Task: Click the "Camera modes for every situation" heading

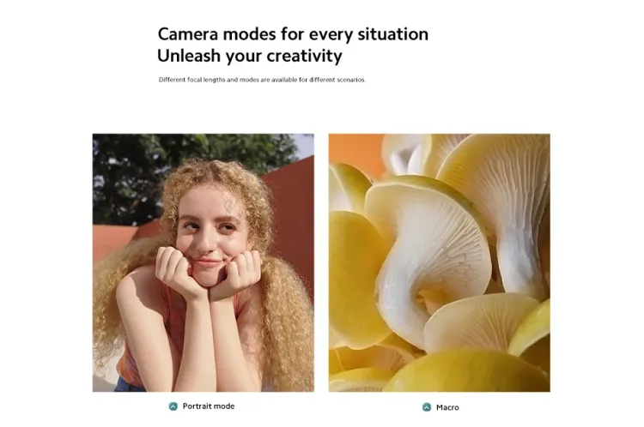Action: point(293,34)
